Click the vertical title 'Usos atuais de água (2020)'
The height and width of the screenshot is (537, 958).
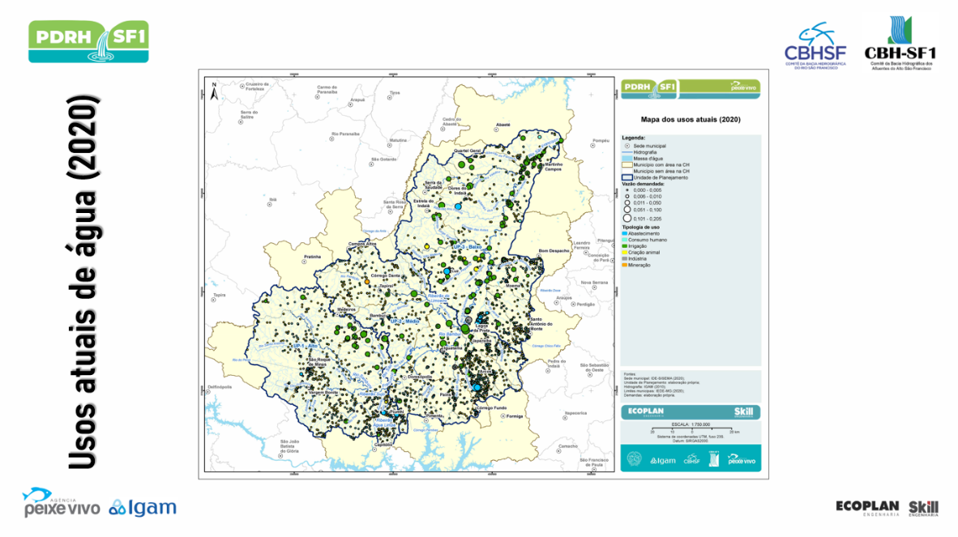pyautogui.click(x=83, y=282)
